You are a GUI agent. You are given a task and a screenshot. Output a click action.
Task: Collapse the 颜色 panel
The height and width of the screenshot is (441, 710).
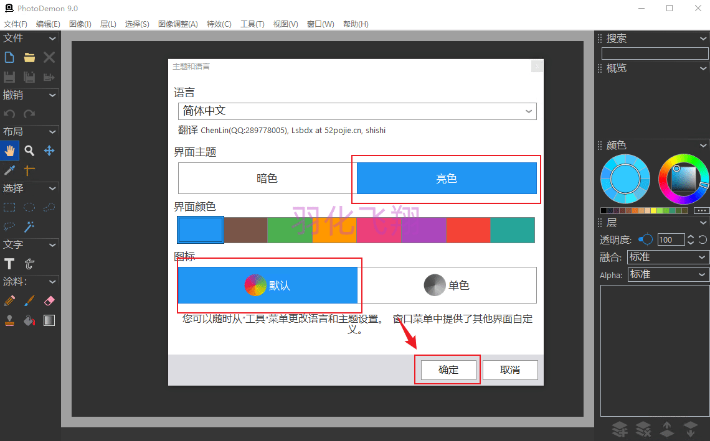703,145
